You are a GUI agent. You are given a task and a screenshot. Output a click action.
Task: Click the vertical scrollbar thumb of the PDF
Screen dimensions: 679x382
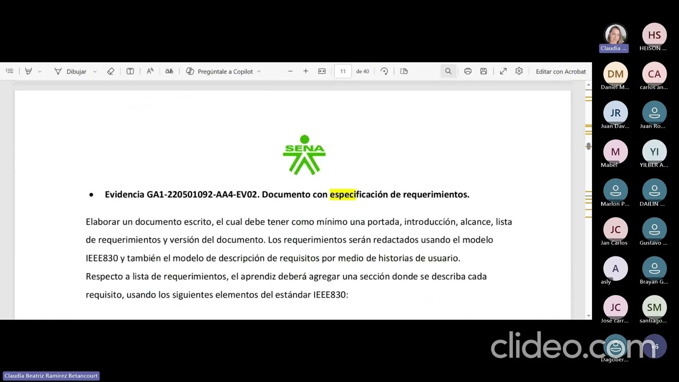tap(588, 146)
